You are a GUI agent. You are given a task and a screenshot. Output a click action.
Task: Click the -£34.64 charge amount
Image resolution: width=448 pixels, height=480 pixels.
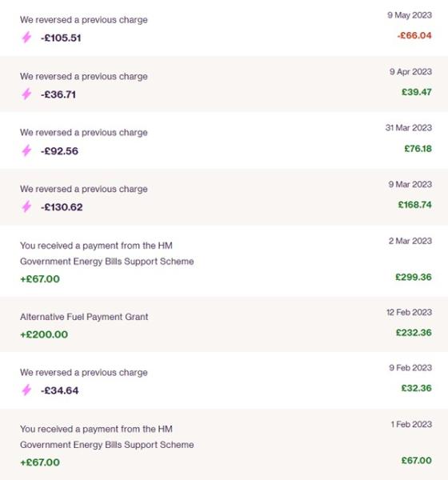[59, 390]
